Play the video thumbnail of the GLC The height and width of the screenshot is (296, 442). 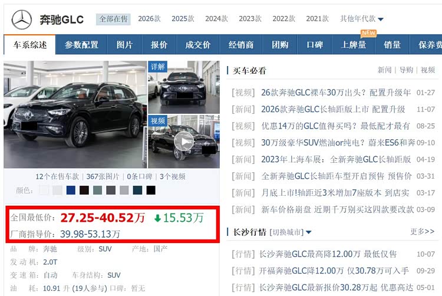(185, 142)
